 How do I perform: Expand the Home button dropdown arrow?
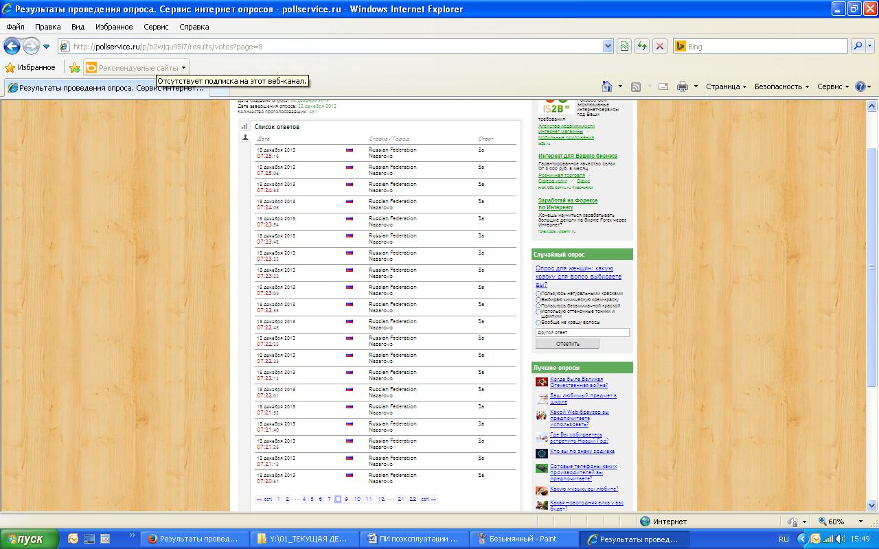(620, 86)
